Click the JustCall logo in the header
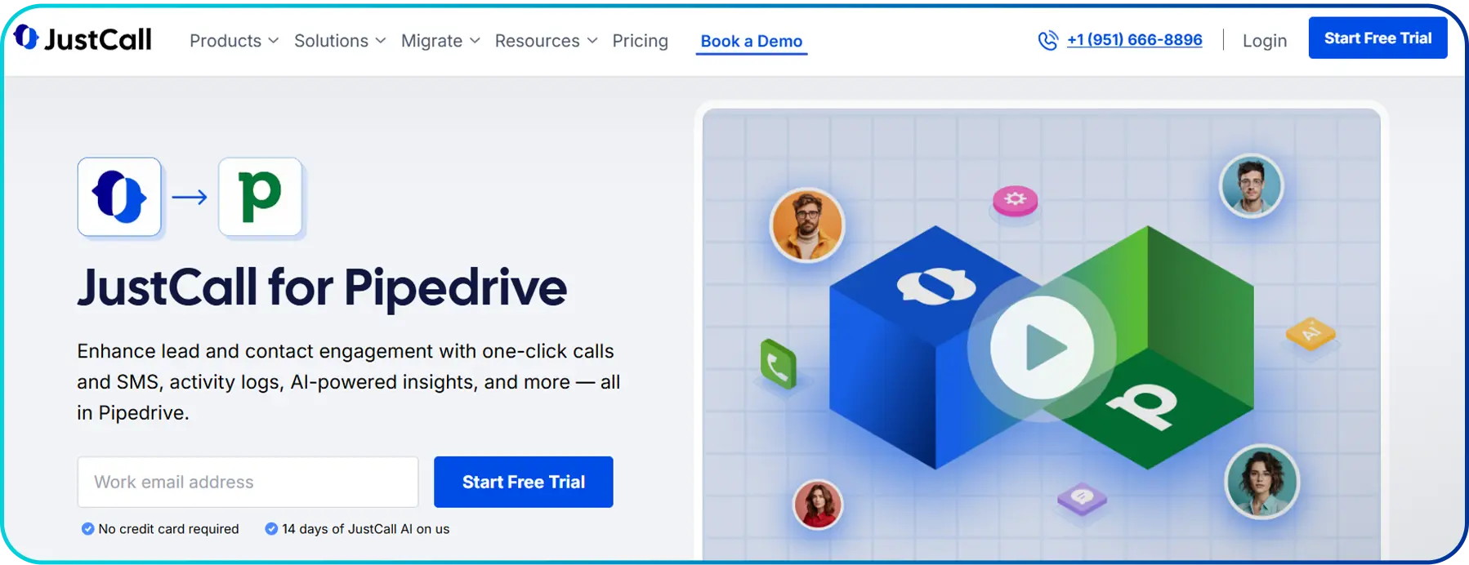The width and height of the screenshot is (1469, 565). point(83,38)
